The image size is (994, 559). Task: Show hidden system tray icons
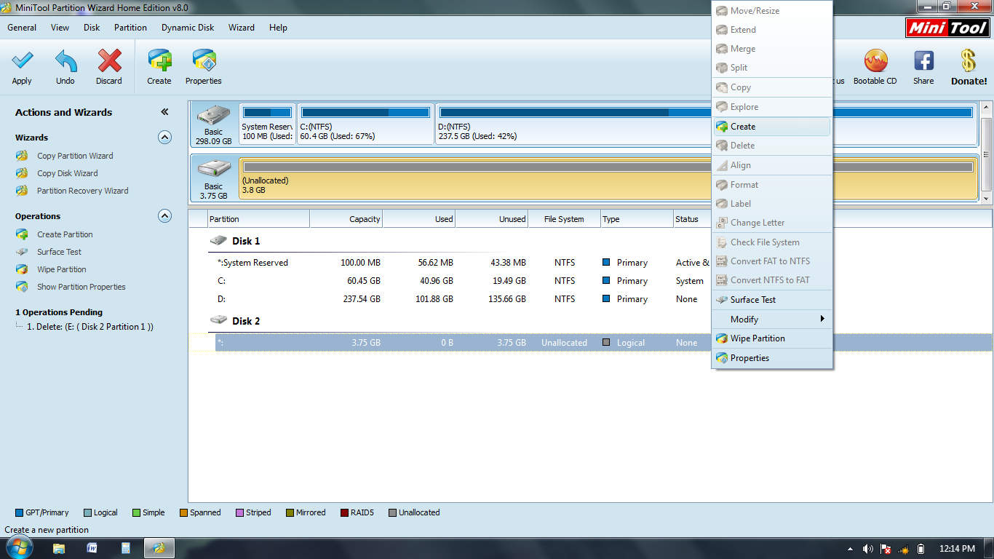(850, 549)
